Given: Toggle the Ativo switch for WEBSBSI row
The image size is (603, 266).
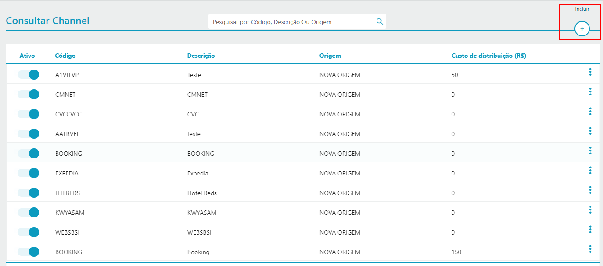Looking at the screenshot, I should click(x=29, y=232).
